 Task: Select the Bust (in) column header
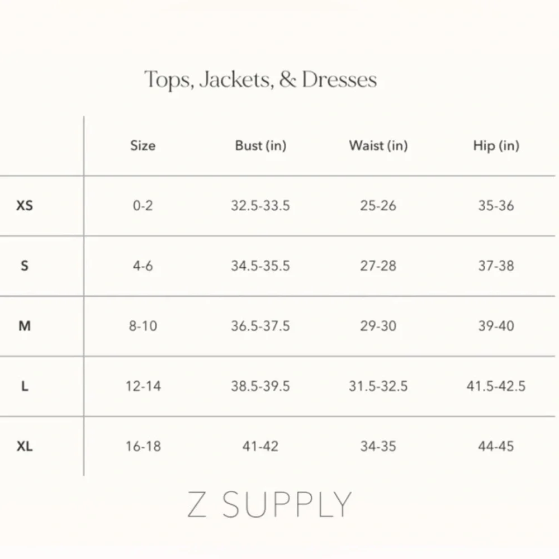pos(260,145)
